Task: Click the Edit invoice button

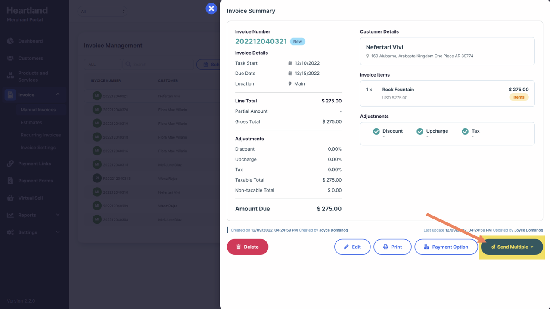Action: click(352, 247)
